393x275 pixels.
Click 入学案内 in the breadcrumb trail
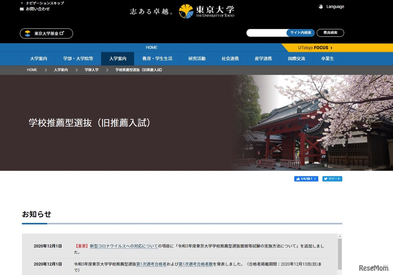coord(61,70)
